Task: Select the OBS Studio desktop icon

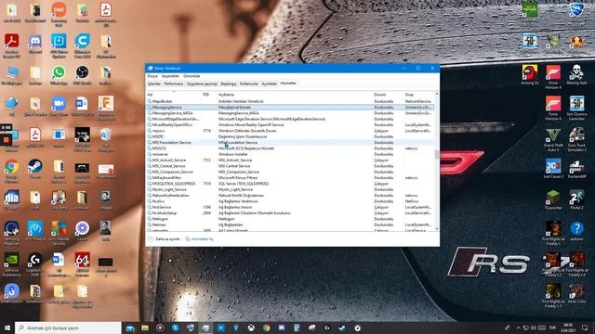Action: click(82, 74)
